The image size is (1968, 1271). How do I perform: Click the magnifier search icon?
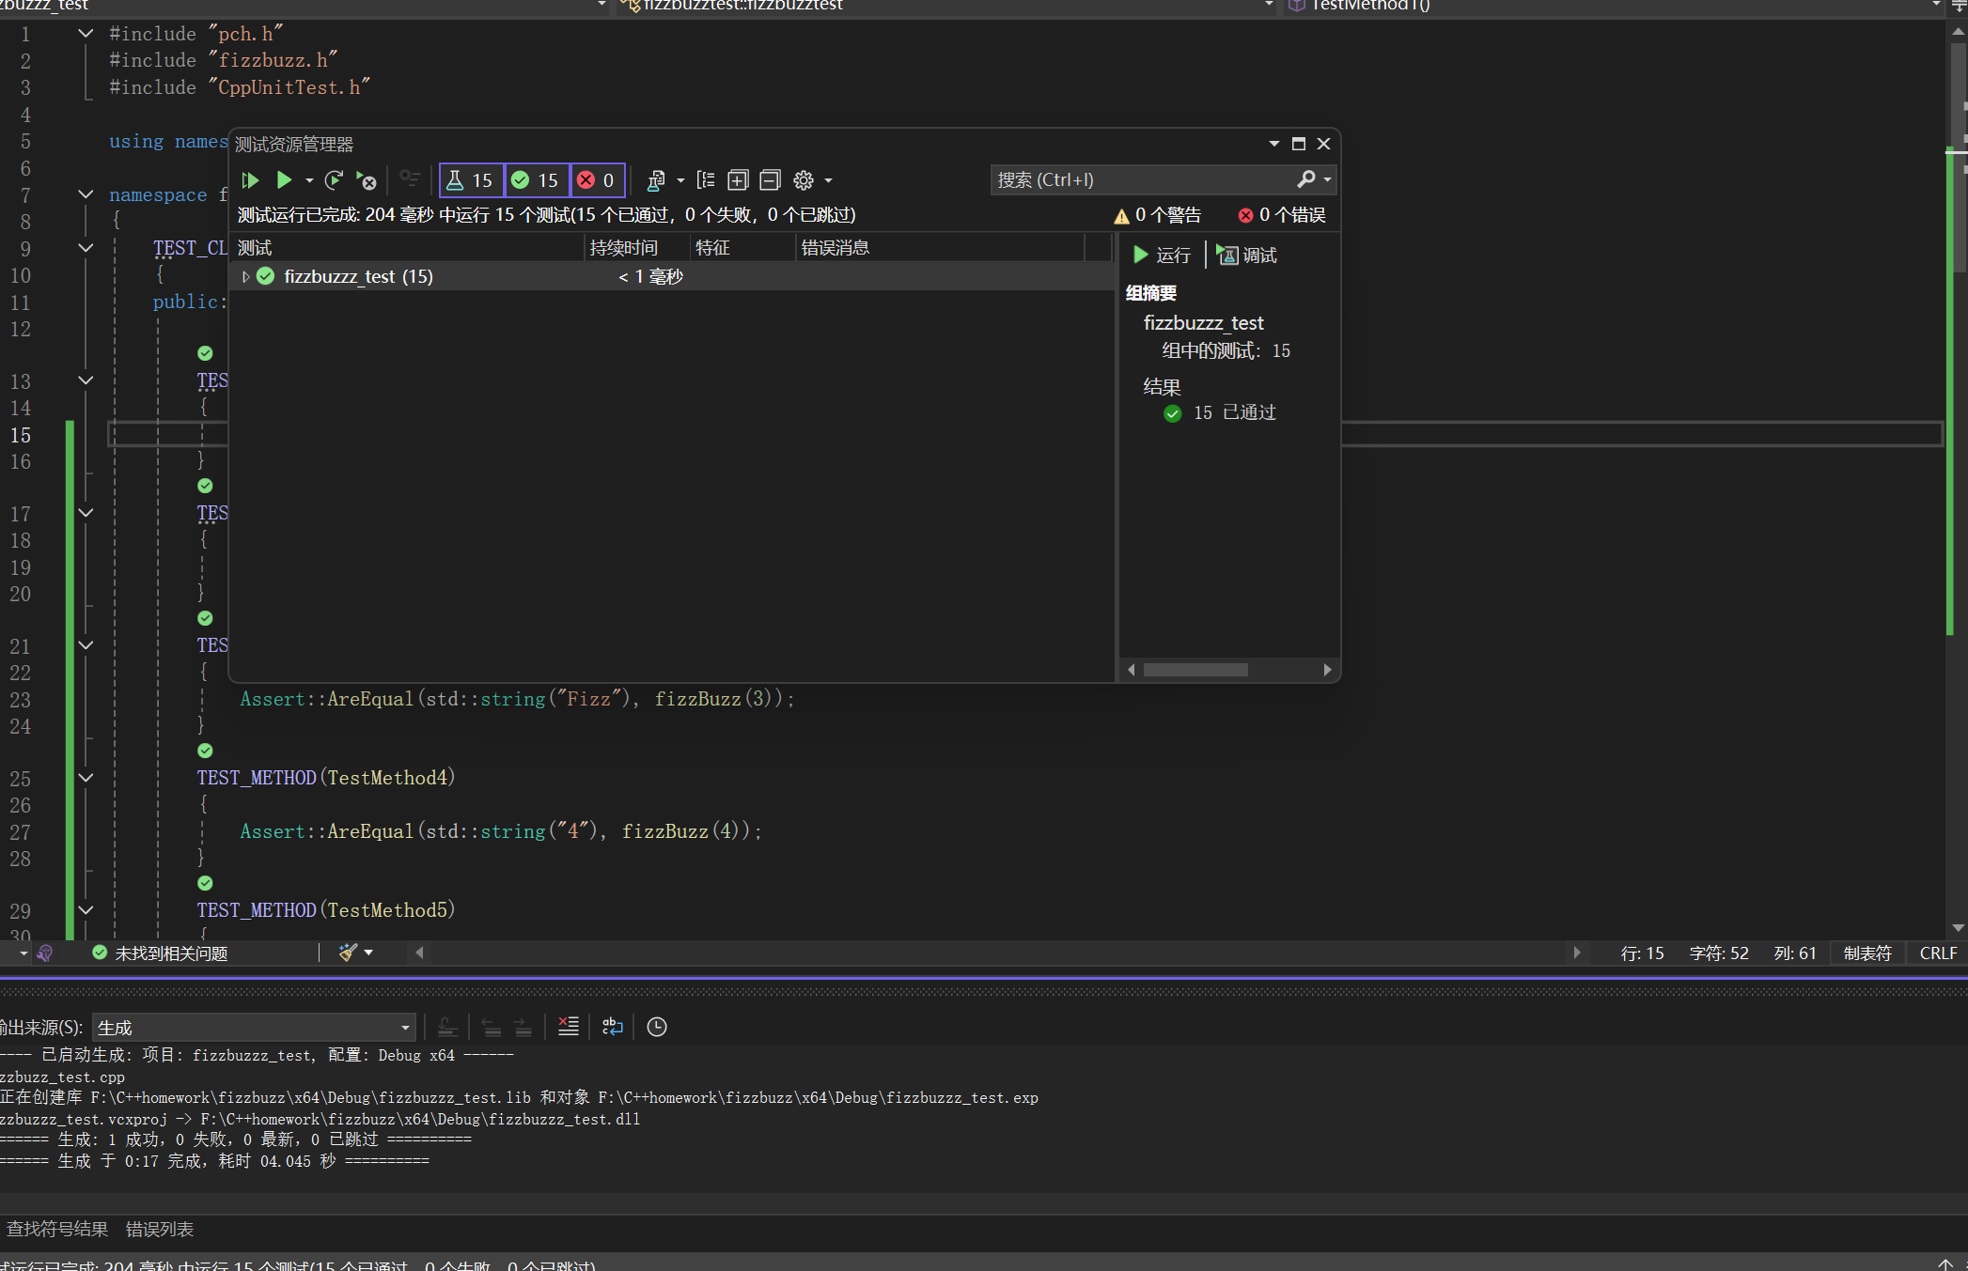coord(1305,178)
